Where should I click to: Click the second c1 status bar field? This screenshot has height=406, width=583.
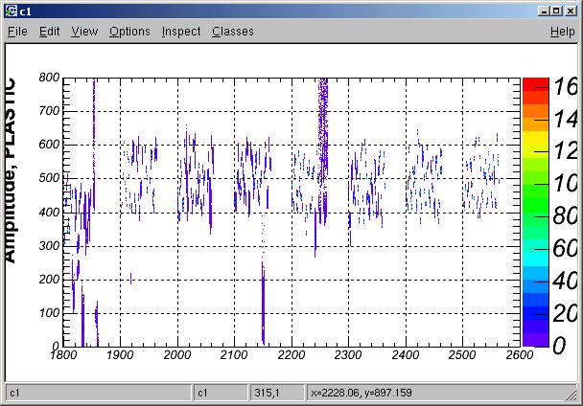(x=221, y=393)
